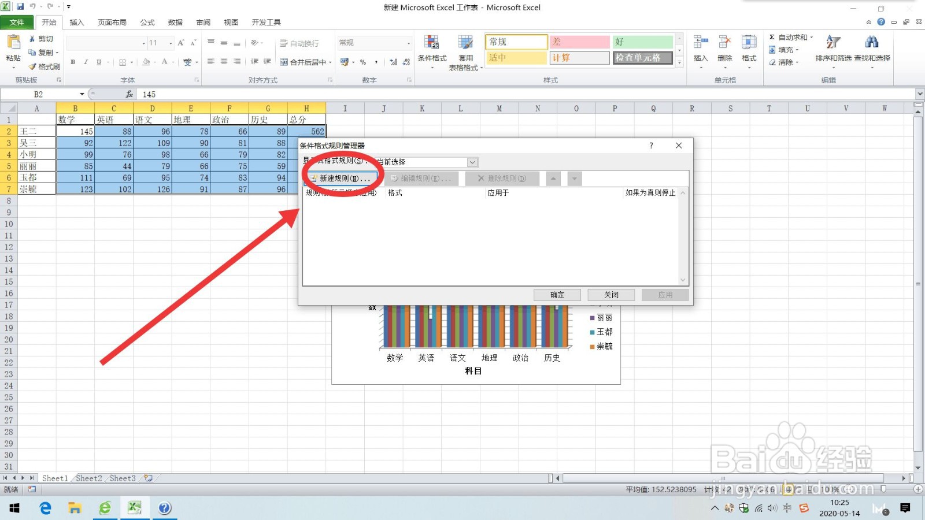
Task: Open the borders button in font group
Action: 123,62
